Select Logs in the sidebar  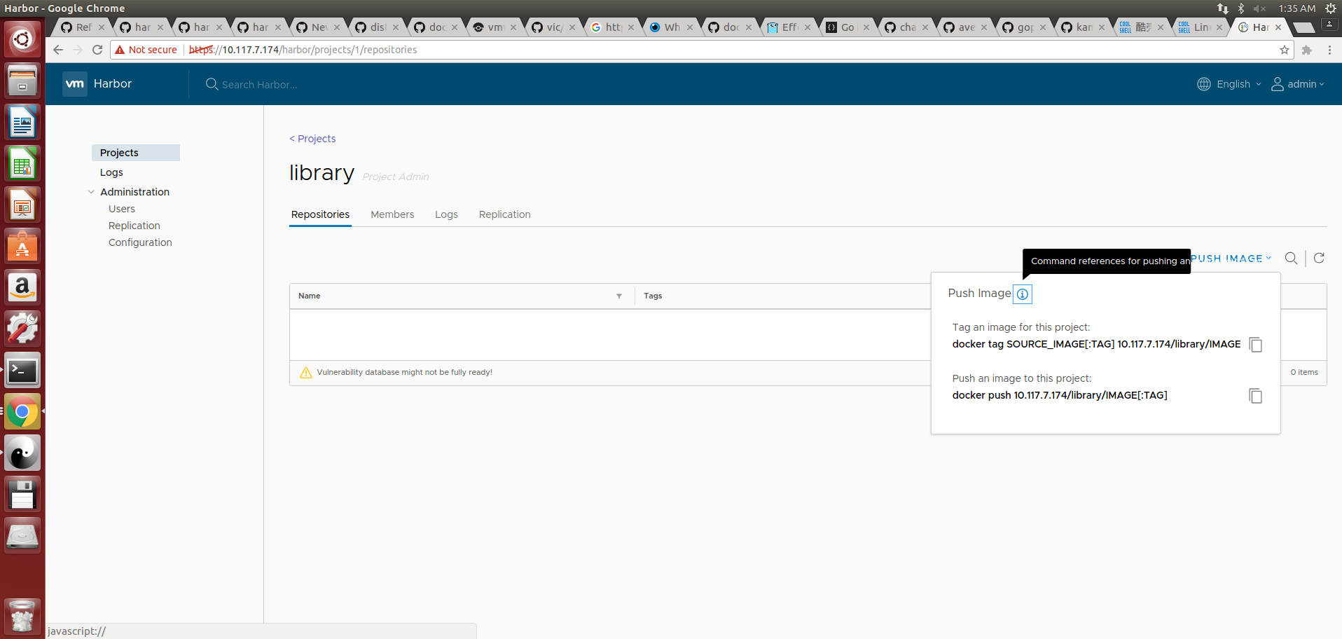coord(111,172)
